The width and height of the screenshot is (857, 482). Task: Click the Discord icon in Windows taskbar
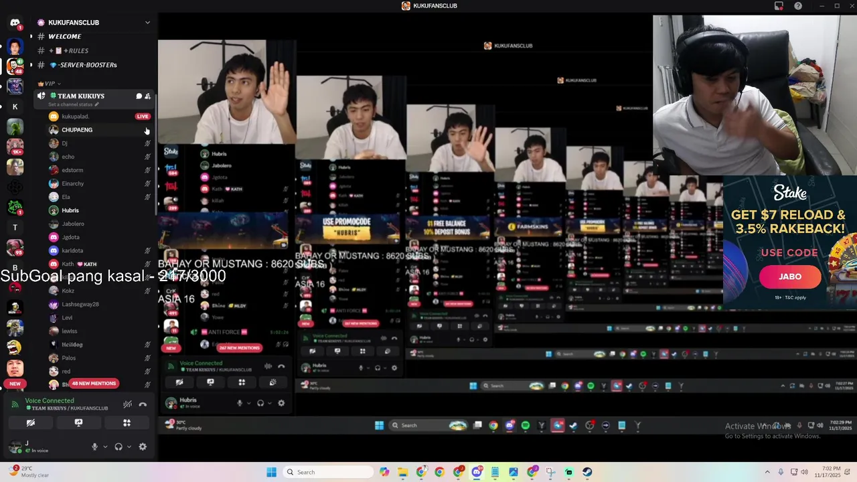click(x=477, y=472)
